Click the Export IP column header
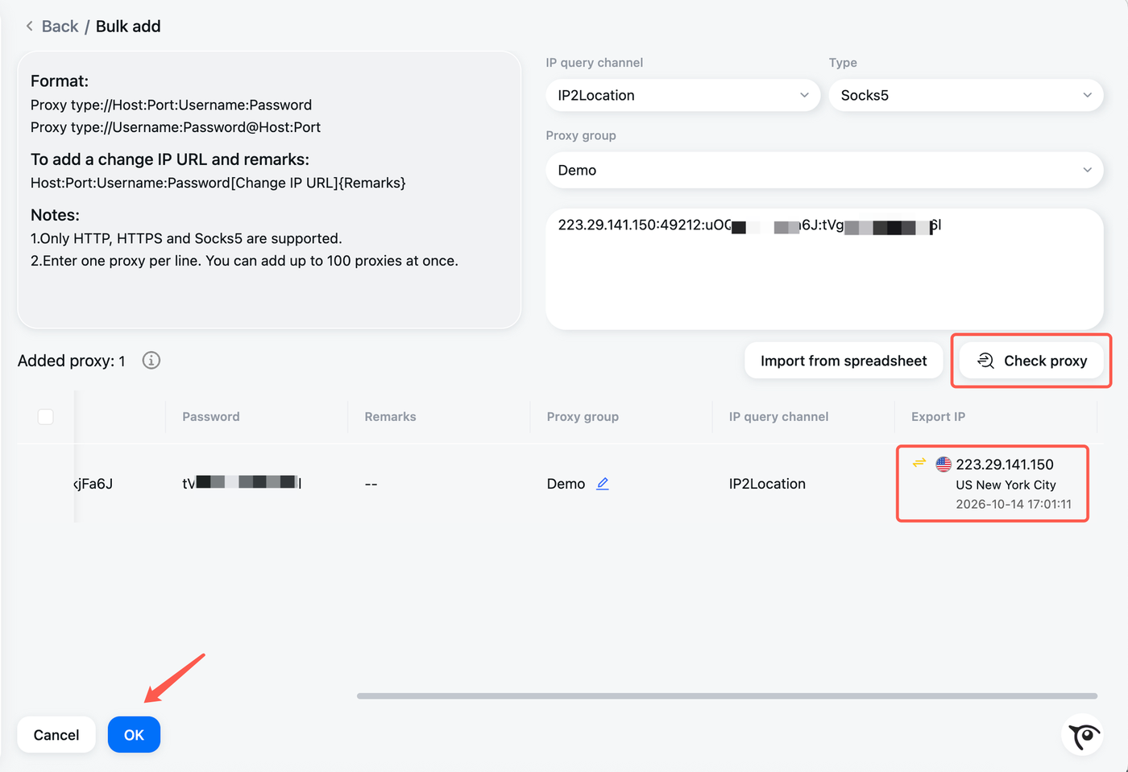Viewport: 1128px width, 772px height. pyautogui.click(x=938, y=416)
